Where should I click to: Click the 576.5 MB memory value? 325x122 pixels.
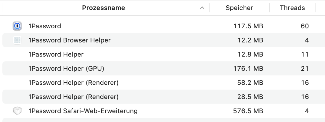(248, 111)
